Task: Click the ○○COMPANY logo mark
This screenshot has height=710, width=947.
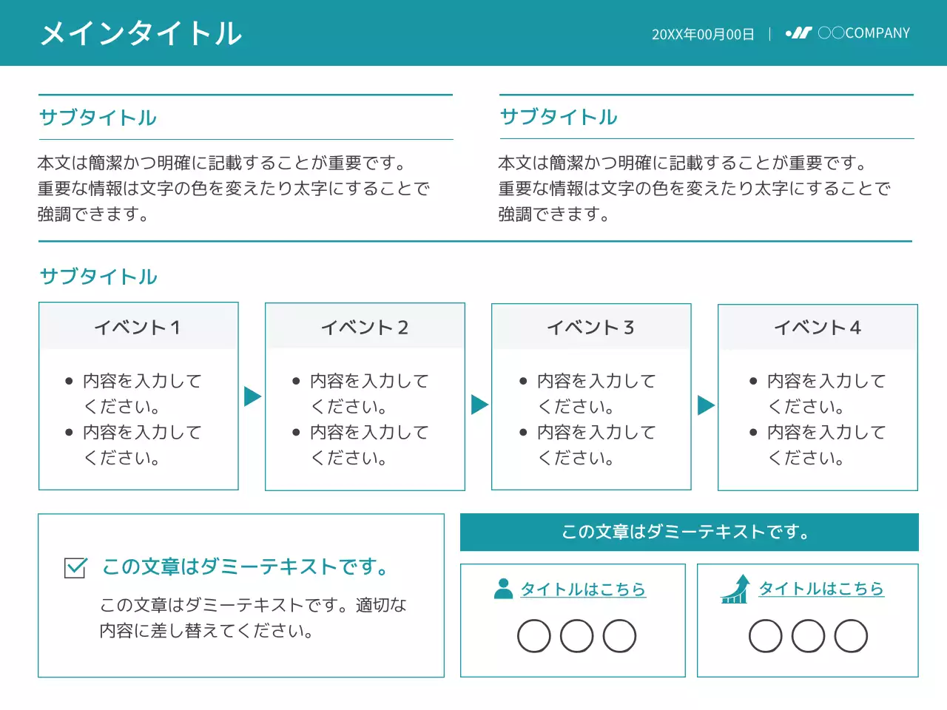Action: click(x=799, y=33)
